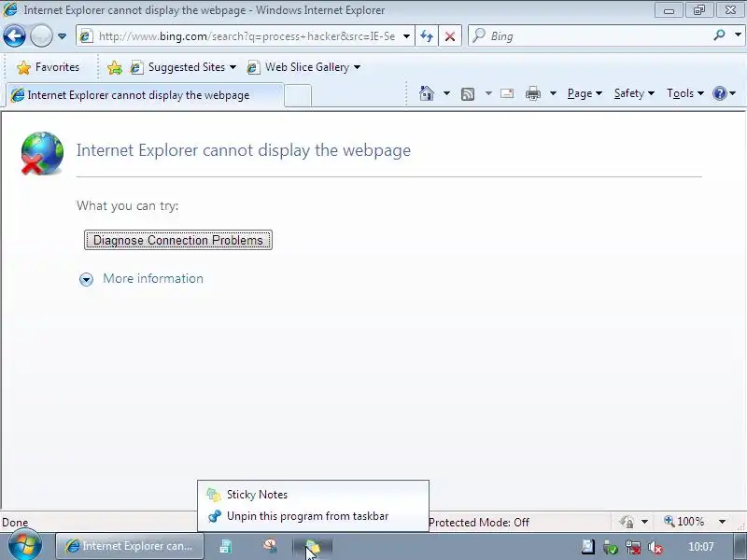Click the Forward navigation arrow
Image resolution: width=747 pixels, height=560 pixels.
tap(41, 36)
